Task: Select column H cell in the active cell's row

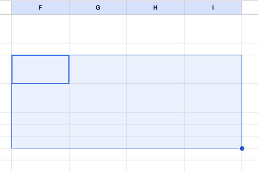Action: pyautogui.click(x=155, y=69)
